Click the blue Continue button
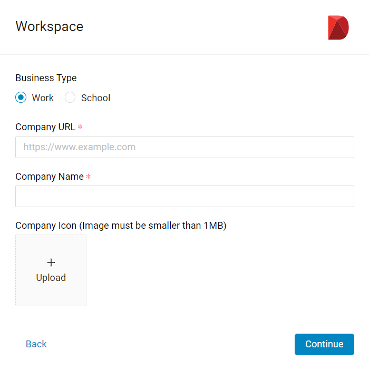Screen dimensions: 369x370 coord(324,344)
